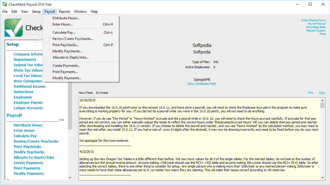
Task: Open Departments in the Setup list
Action: click(25, 59)
